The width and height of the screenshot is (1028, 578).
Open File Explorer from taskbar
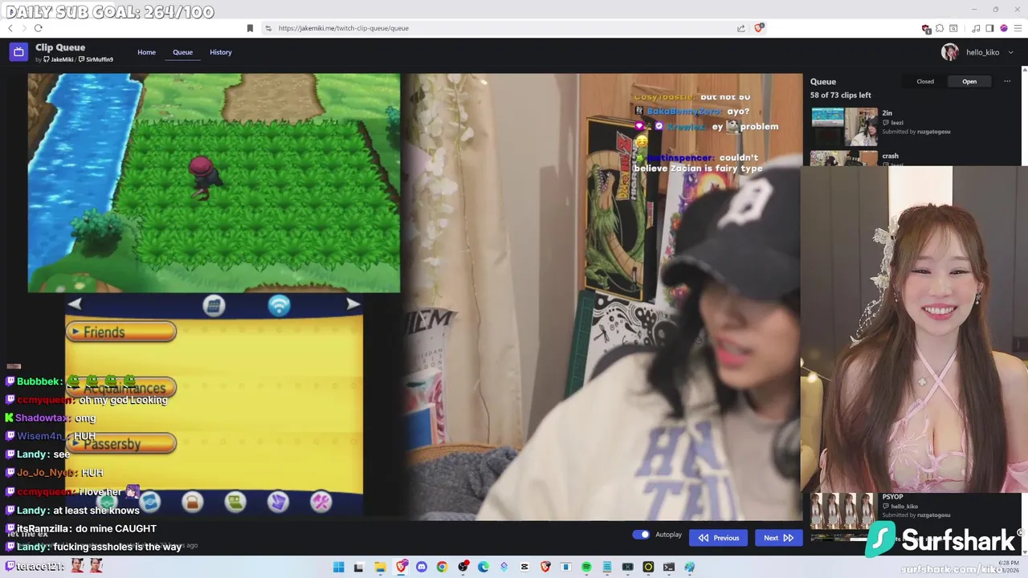(x=380, y=567)
